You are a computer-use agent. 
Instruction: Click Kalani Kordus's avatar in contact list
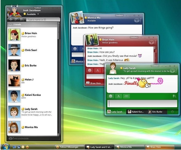pos(14,96)
